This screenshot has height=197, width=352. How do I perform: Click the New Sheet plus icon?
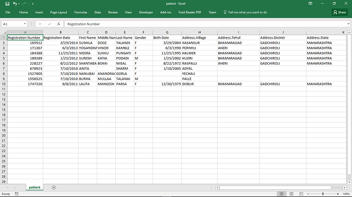pos(54,187)
